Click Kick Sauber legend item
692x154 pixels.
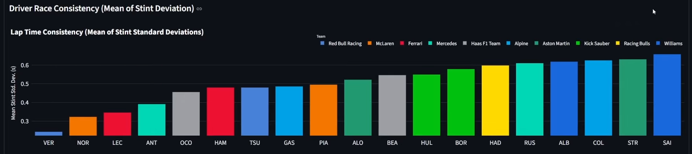[x=593, y=43]
